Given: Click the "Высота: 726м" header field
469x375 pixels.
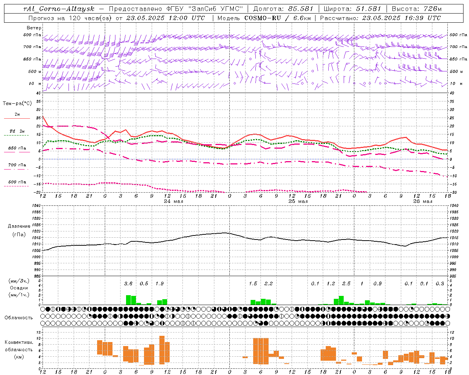Looking at the screenshot, I should 417,9.
